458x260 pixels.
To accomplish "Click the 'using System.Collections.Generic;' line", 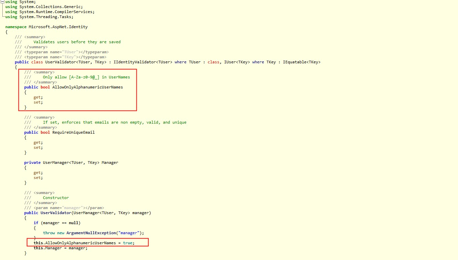I will click(44, 7).
